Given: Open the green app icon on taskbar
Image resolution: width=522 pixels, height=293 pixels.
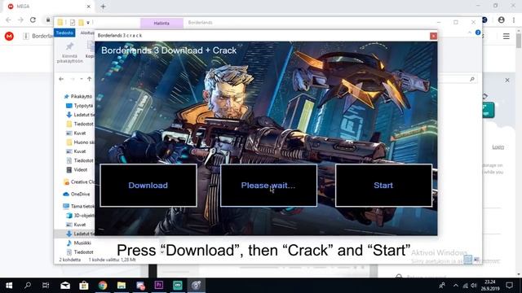Looking at the screenshot, I should pos(178,286).
